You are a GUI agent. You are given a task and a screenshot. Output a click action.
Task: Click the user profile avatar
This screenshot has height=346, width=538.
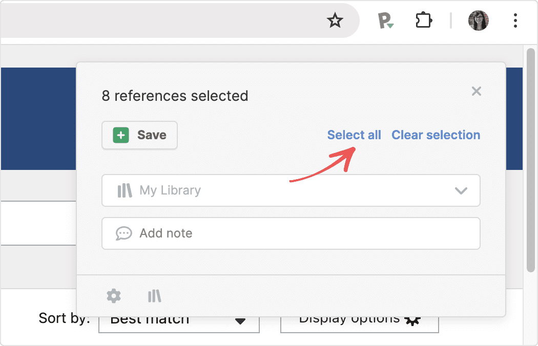pyautogui.click(x=478, y=20)
